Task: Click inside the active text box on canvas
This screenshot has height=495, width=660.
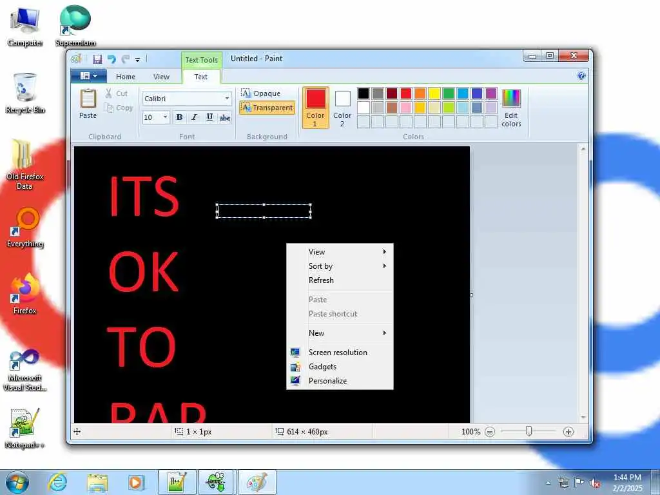Action: 264,211
